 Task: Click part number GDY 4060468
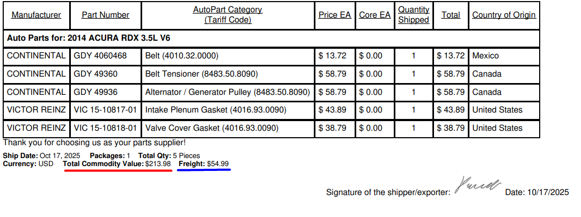(100, 56)
